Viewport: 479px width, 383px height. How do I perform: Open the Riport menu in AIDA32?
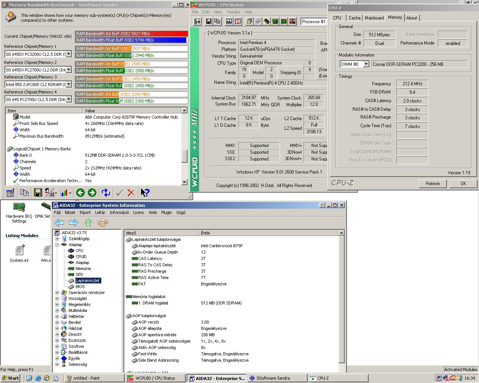[85, 212]
